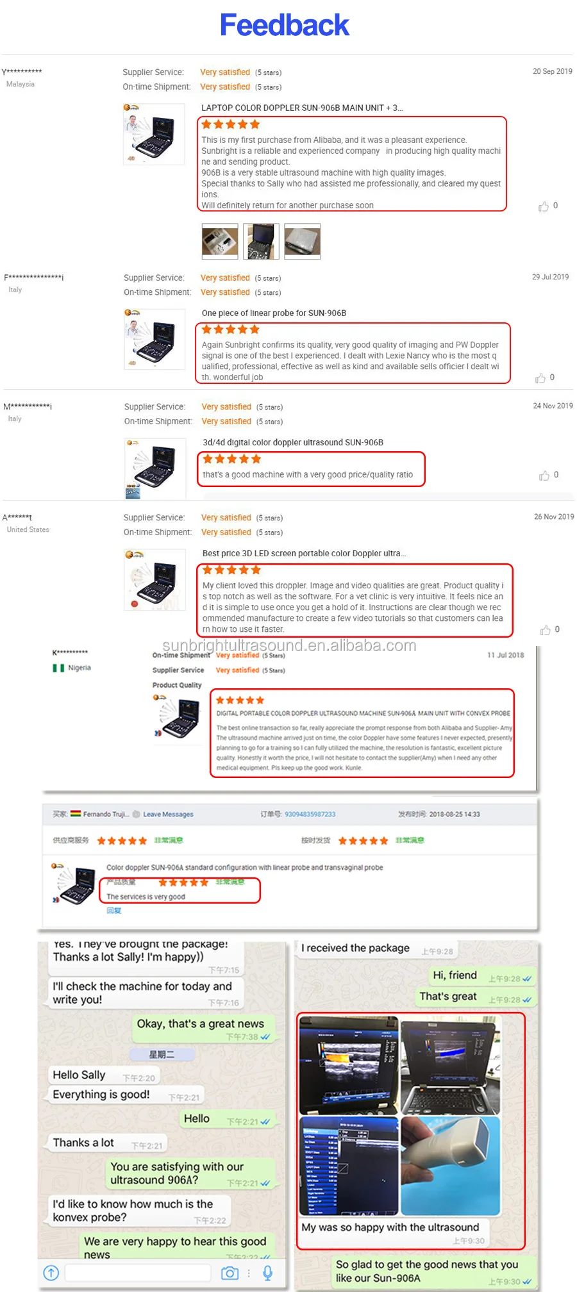
Task: Open the 3d/4d digital color doppler SUN-906B title
Action: pos(293,443)
